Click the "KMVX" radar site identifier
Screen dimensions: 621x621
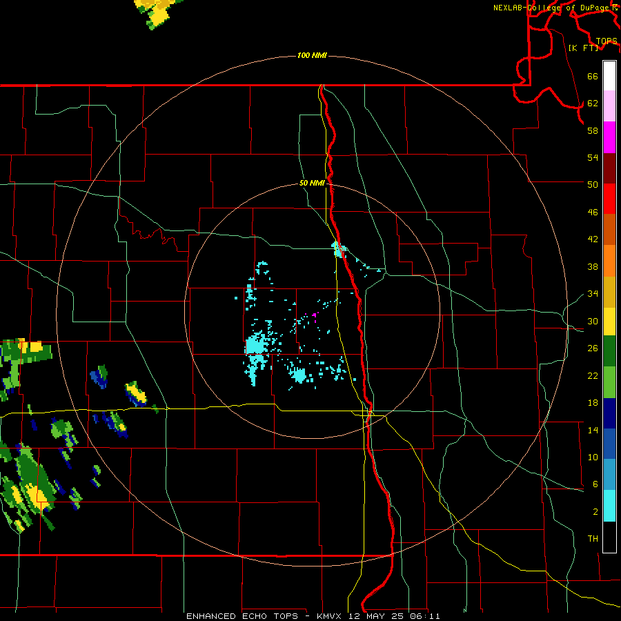pos(331,616)
